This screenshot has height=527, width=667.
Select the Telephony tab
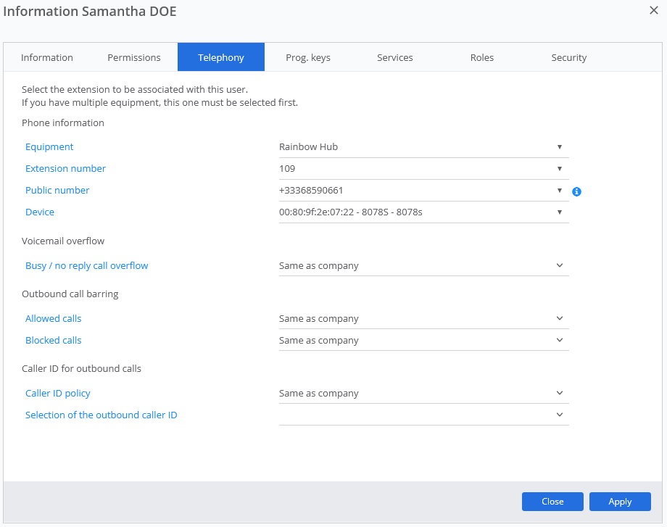[x=221, y=57]
